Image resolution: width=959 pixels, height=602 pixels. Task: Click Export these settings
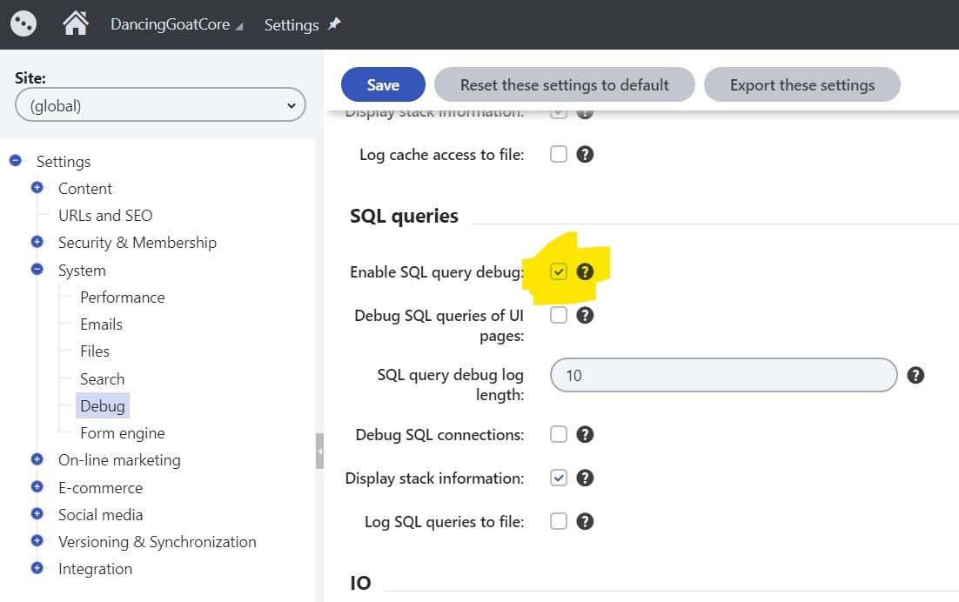(801, 84)
